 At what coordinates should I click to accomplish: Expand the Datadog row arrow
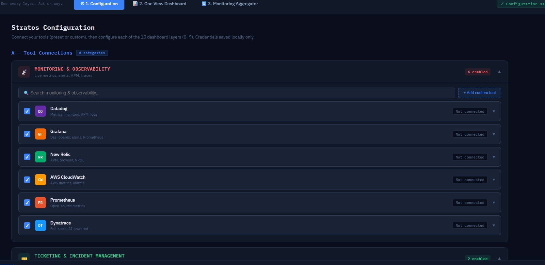[x=494, y=112]
